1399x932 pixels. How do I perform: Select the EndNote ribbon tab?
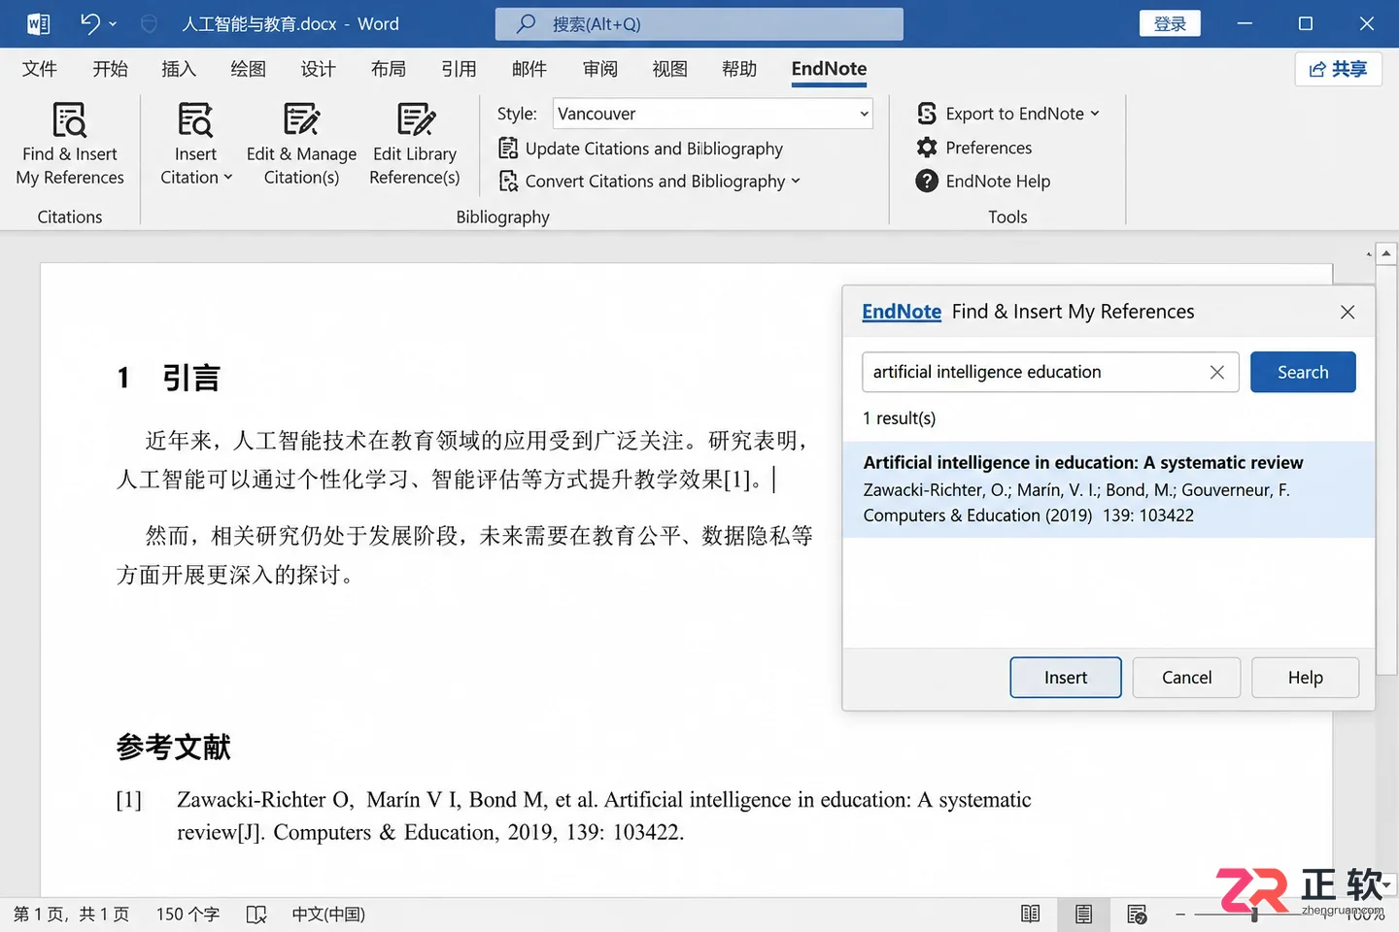829,69
